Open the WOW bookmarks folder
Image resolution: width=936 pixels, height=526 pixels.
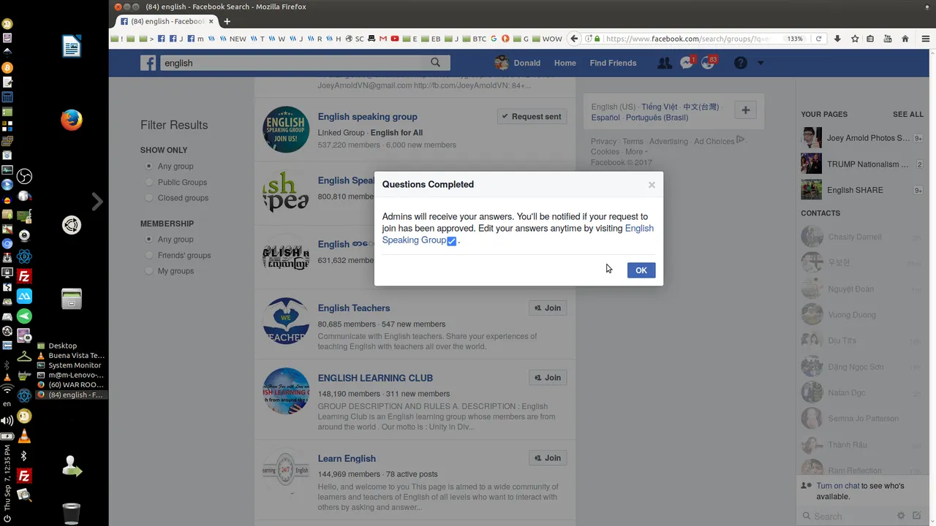pyautogui.click(x=547, y=39)
